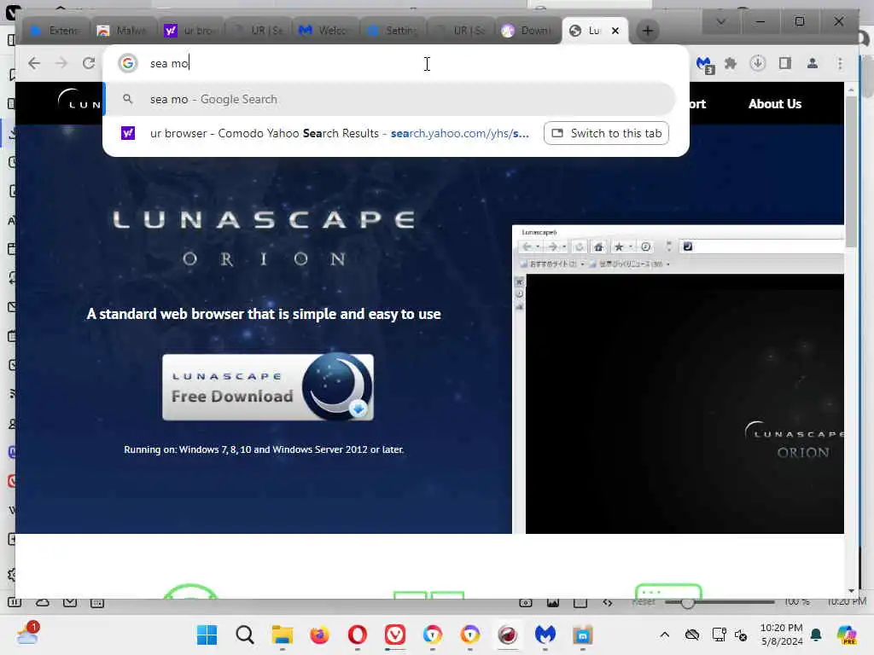Screen dimensions: 874x655
Task: Open Windows Search from the taskbar
Action: [245, 635]
